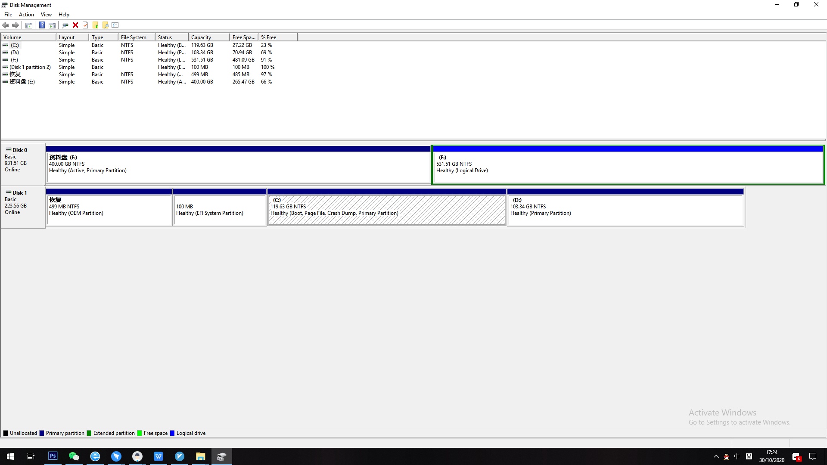The height and width of the screenshot is (465, 827).
Task: Click the Logical drive blue legend swatch
Action: pos(172,433)
